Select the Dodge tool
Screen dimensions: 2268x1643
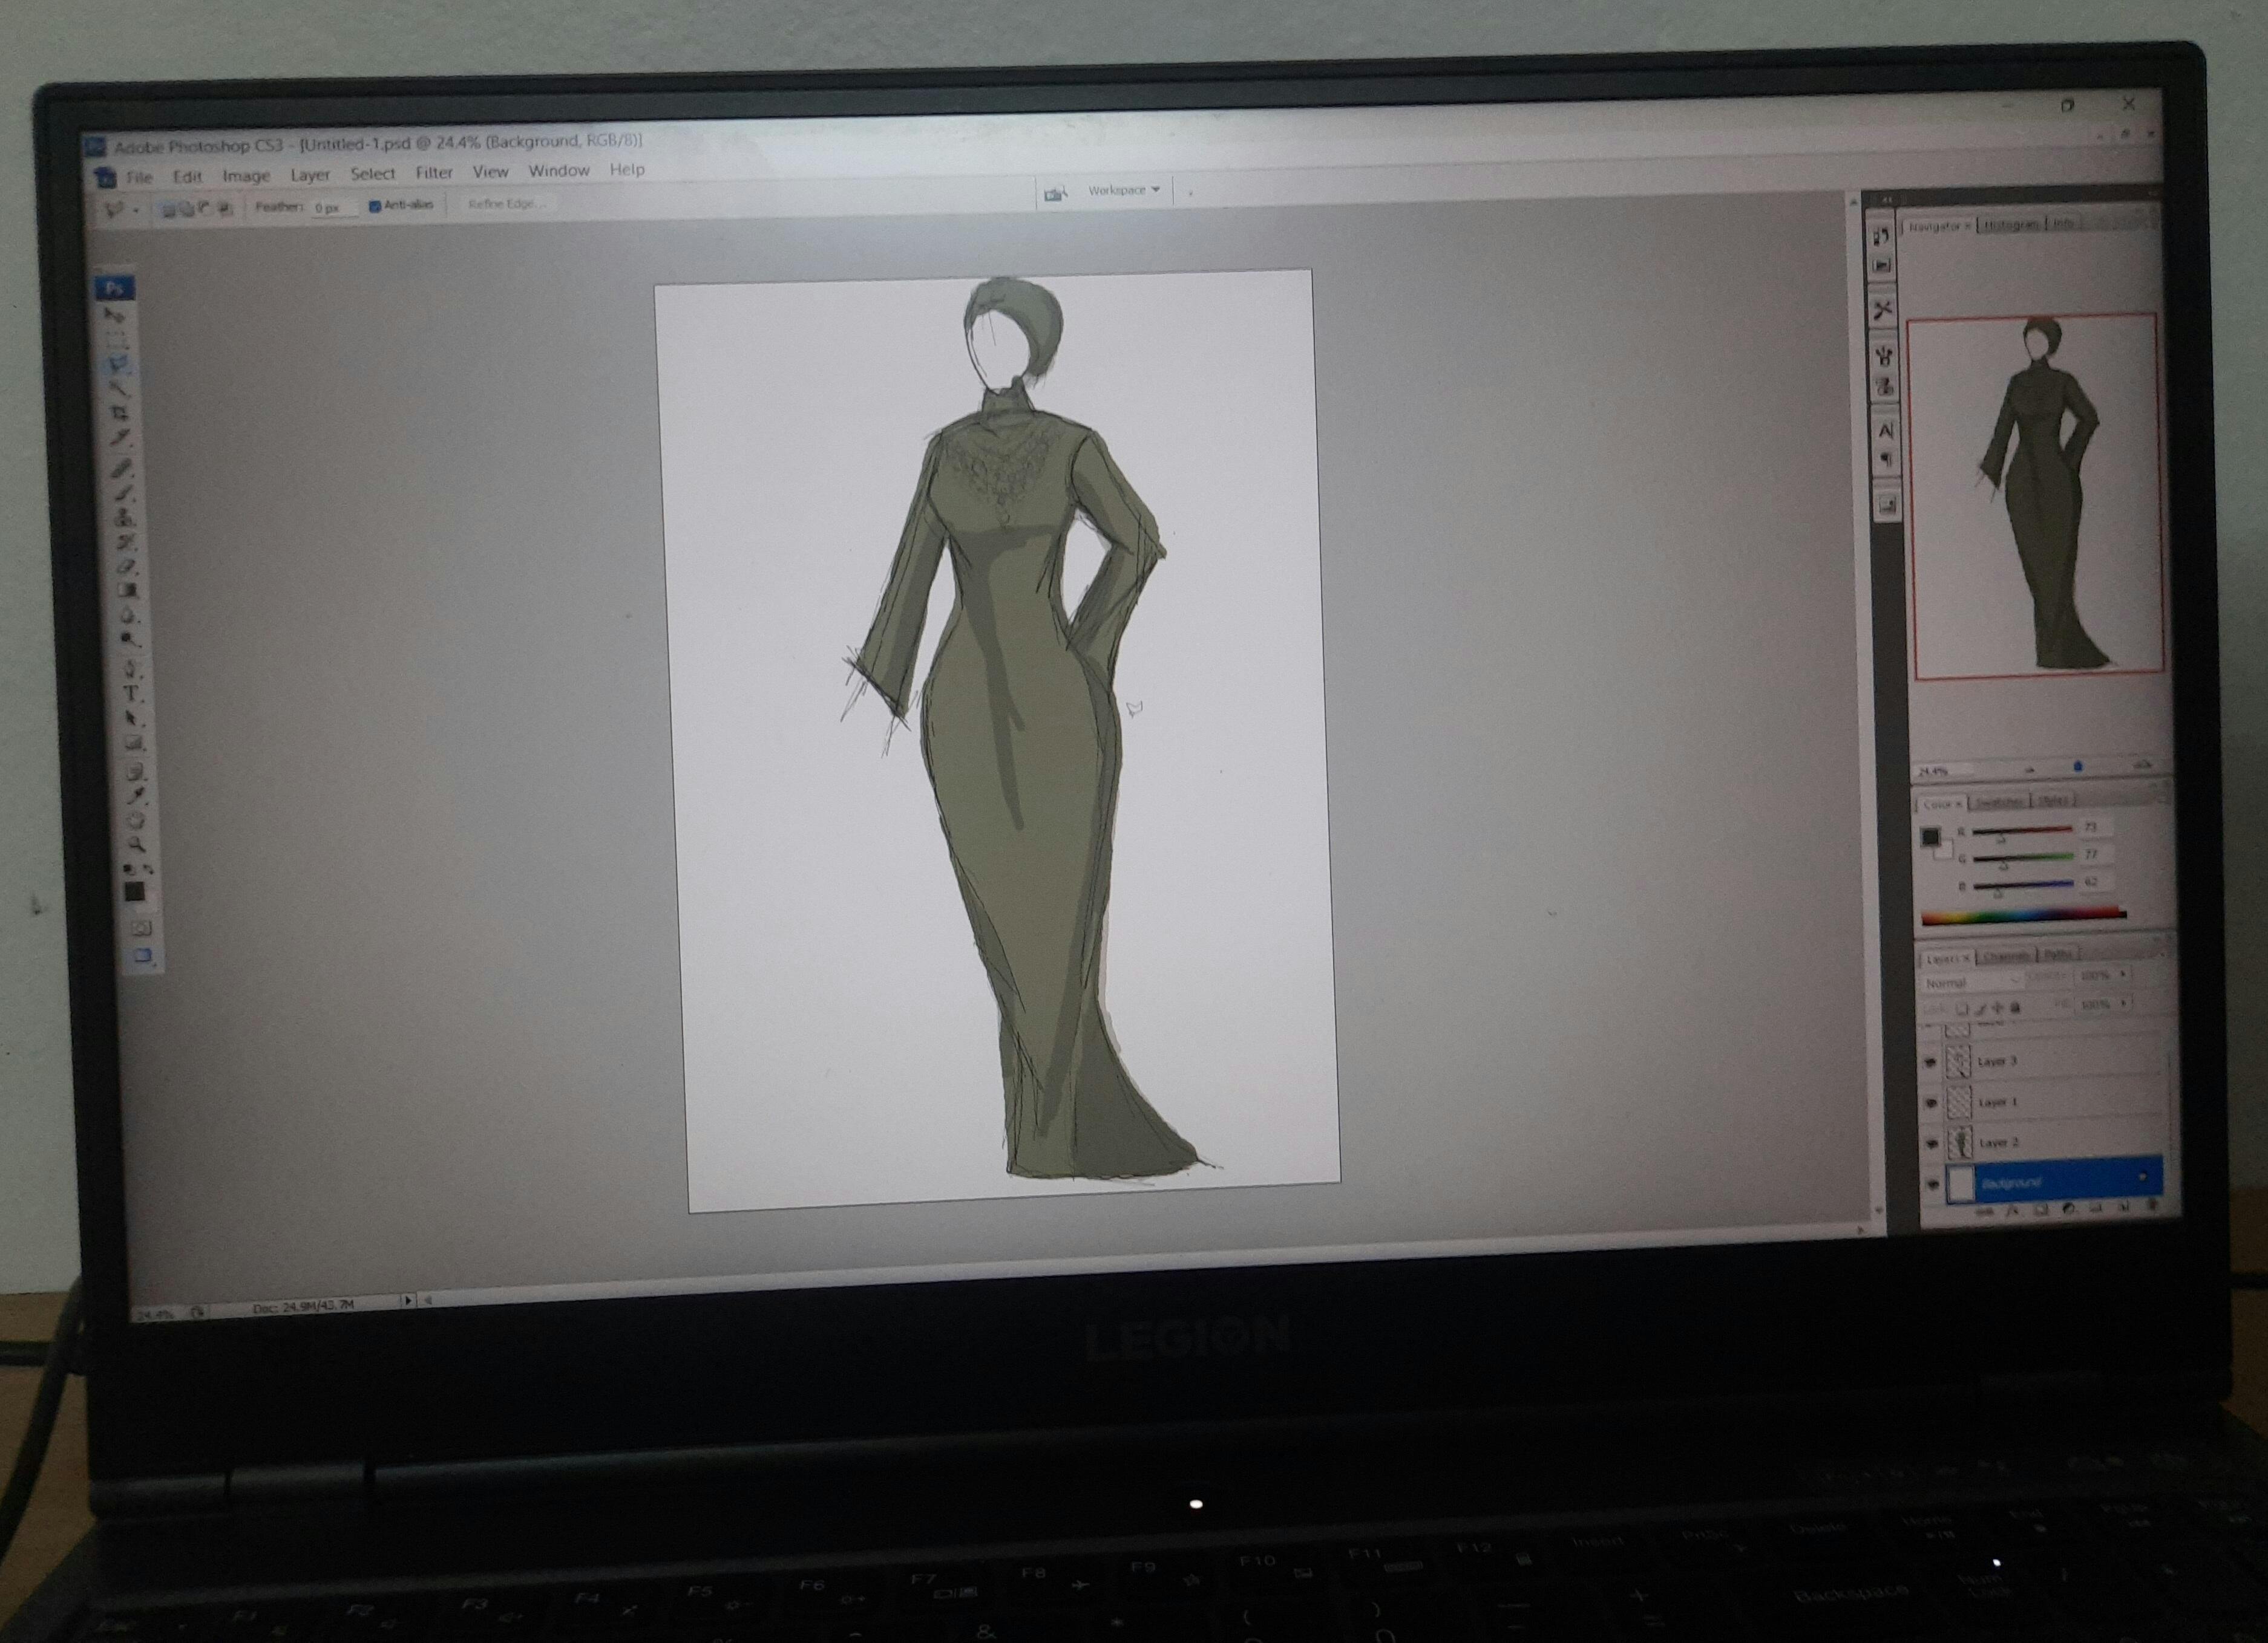pyautogui.click(x=129, y=640)
